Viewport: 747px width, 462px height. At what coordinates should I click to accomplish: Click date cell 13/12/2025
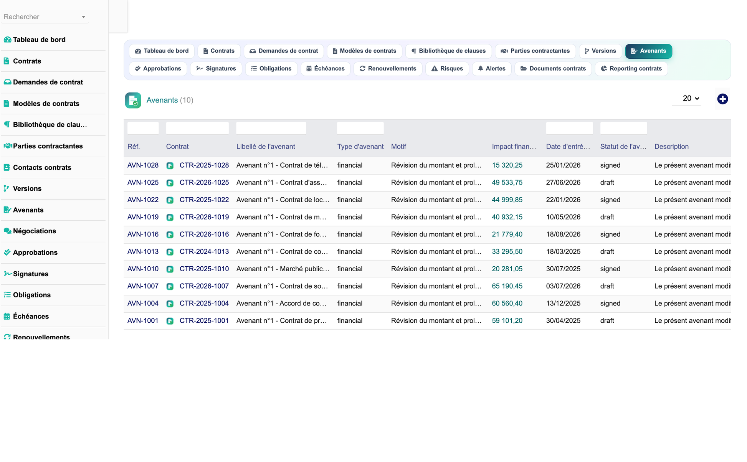(563, 304)
